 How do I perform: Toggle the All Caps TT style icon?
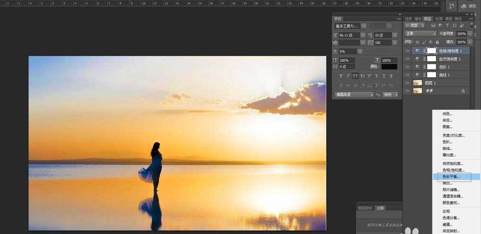tap(354, 76)
